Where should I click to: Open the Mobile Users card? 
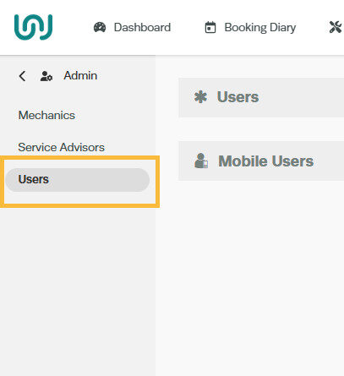261,161
